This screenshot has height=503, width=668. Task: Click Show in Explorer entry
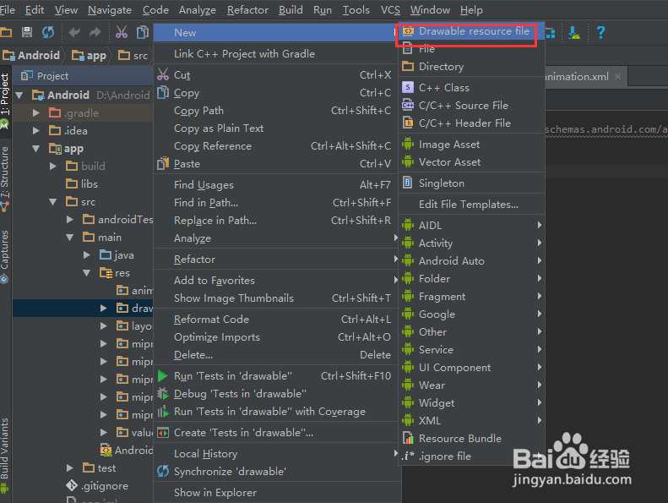coord(276,493)
